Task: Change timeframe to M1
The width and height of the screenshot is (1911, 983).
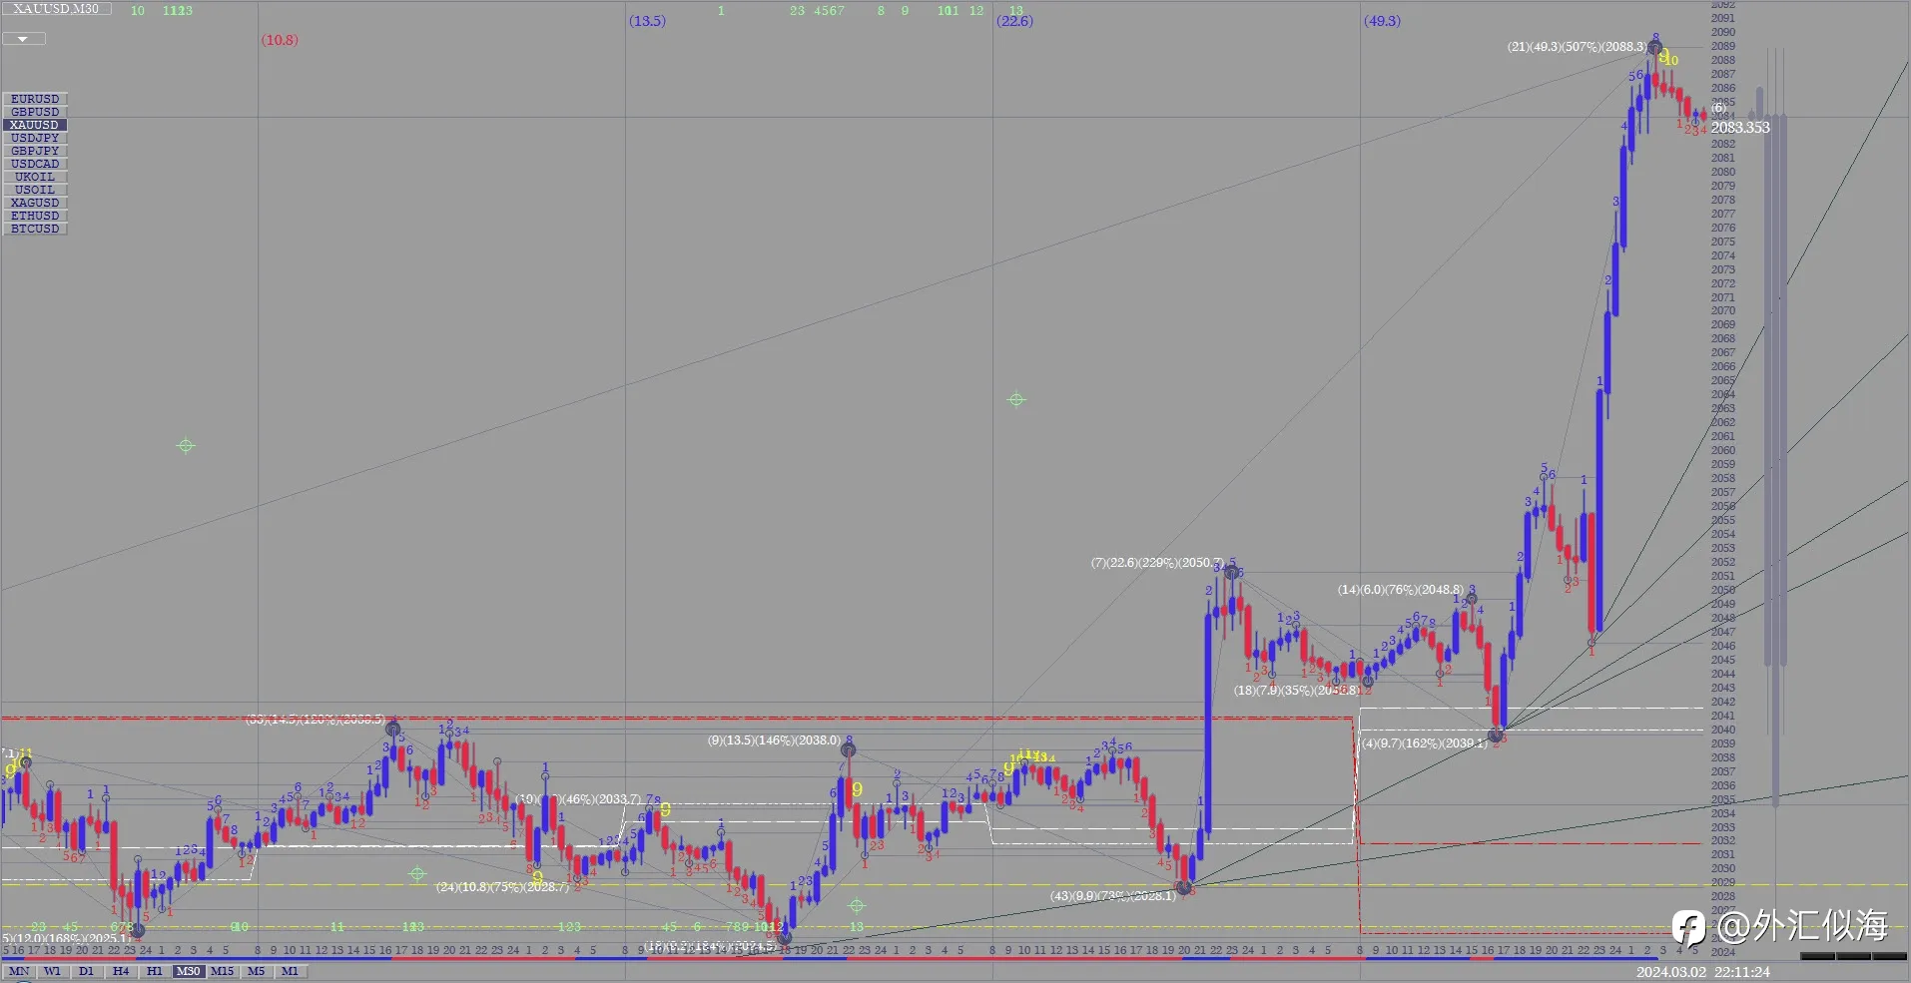Action: click(x=290, y=971)
